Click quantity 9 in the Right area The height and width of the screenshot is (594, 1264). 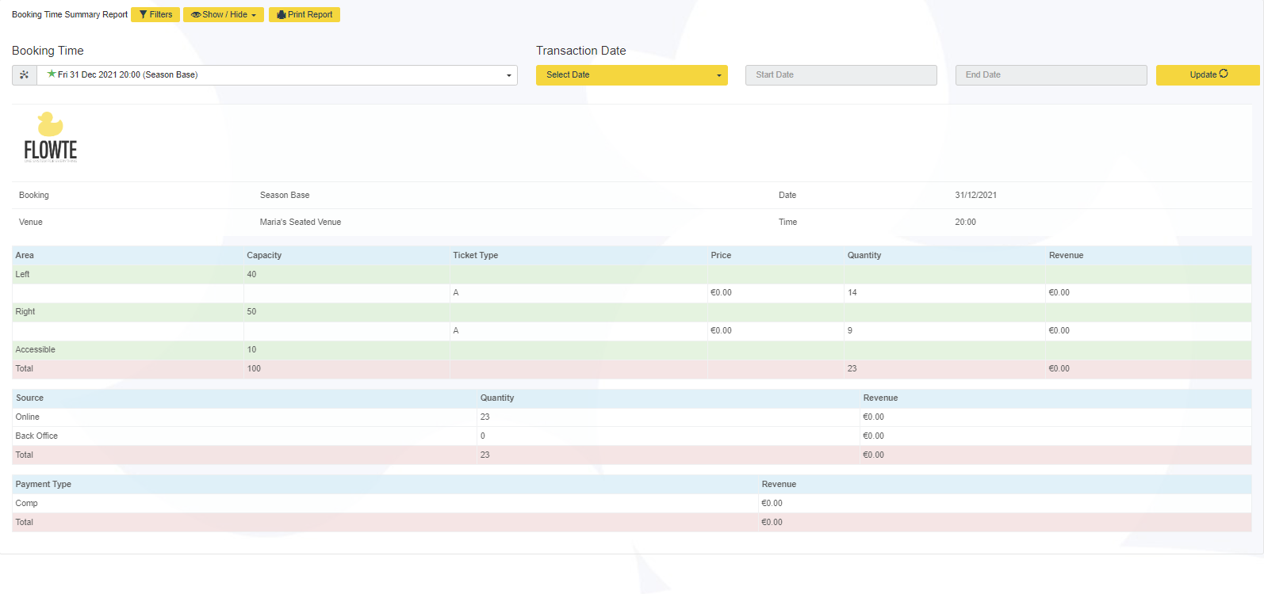tap(850, 331)
